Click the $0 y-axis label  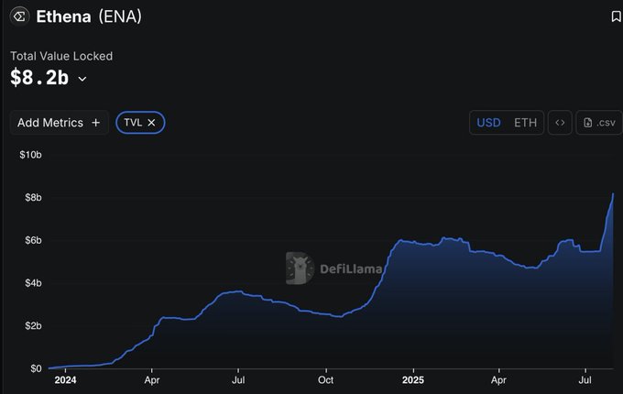click(36, 368)
